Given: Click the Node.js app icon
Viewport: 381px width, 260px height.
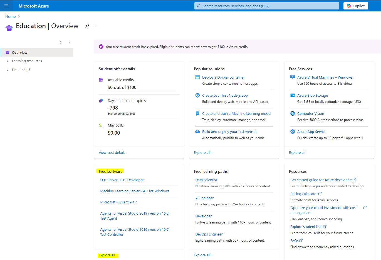Looking at the screenshot, I should pos(197,95).
